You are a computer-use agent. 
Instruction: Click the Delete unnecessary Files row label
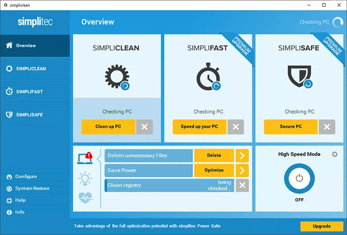click(x=137, y=155)
